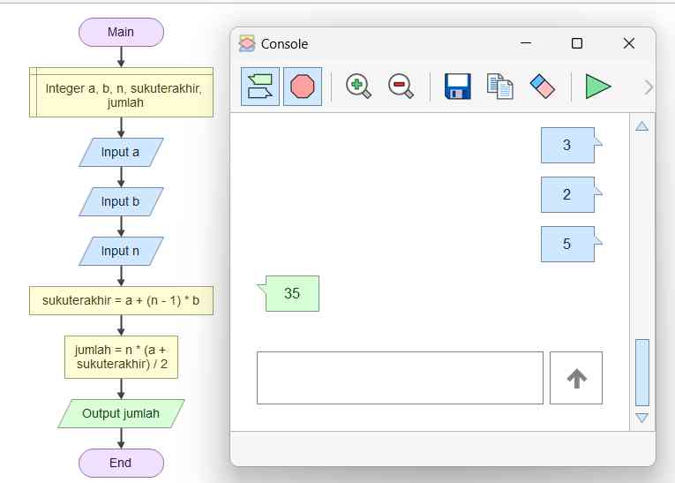This screenshot has height=483, width=675.
Task: Run program with green play button
Action: (x=598, y=87)
